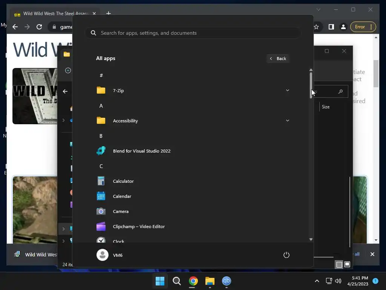386x290 pixels.
Task: Open the Accessibility folder entry
Action: click(193, 120)
